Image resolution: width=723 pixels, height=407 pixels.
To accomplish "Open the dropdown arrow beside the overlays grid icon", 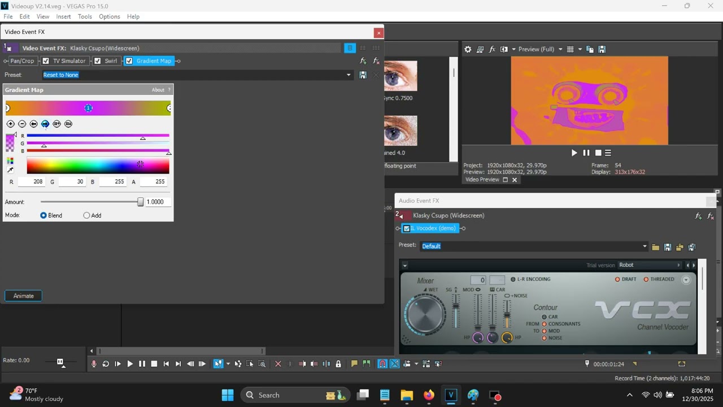I will point(580,49).
